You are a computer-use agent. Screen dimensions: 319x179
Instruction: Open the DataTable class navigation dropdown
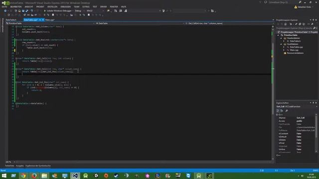140,23
